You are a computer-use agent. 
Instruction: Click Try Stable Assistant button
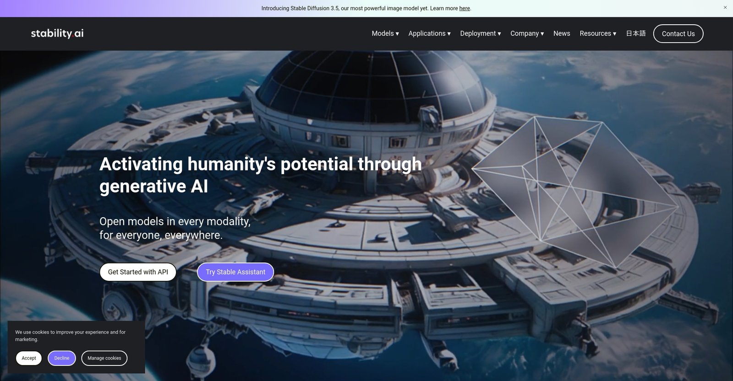tap(235, 272)
